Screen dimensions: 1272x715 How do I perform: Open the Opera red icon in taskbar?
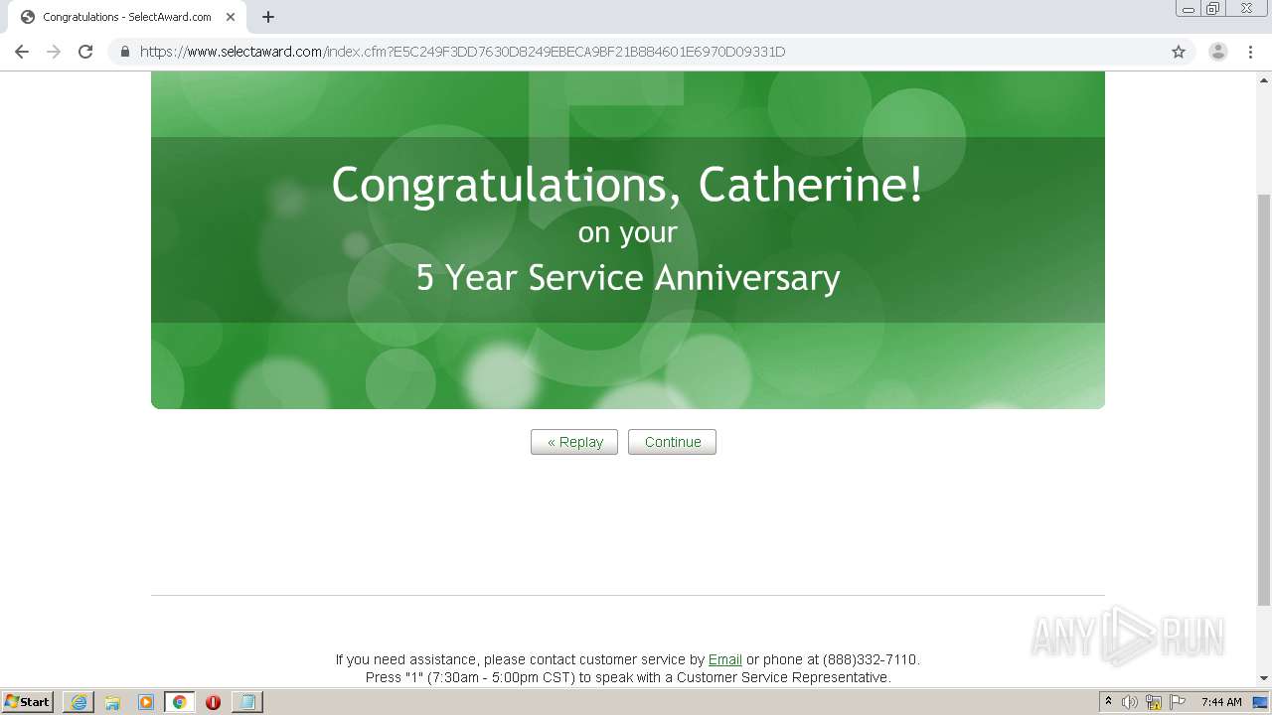click(x=213, y=702)
